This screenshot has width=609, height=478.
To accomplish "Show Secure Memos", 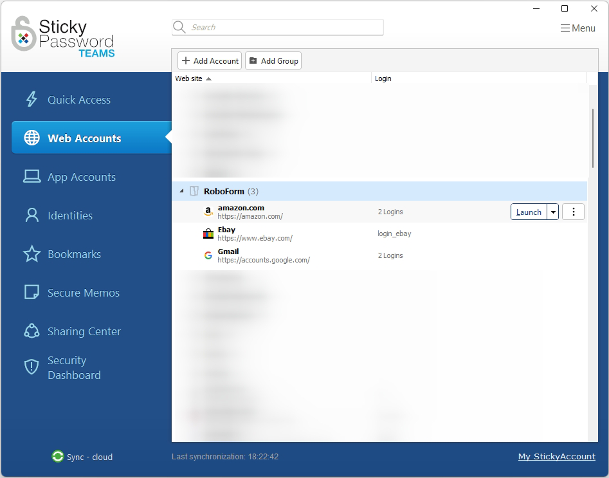I will click(84, 292).
